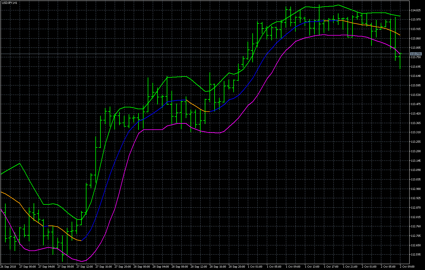Click the 113.420 price axis label
The width and height of the screenshot is (425, 270).
tap(416, 114)
